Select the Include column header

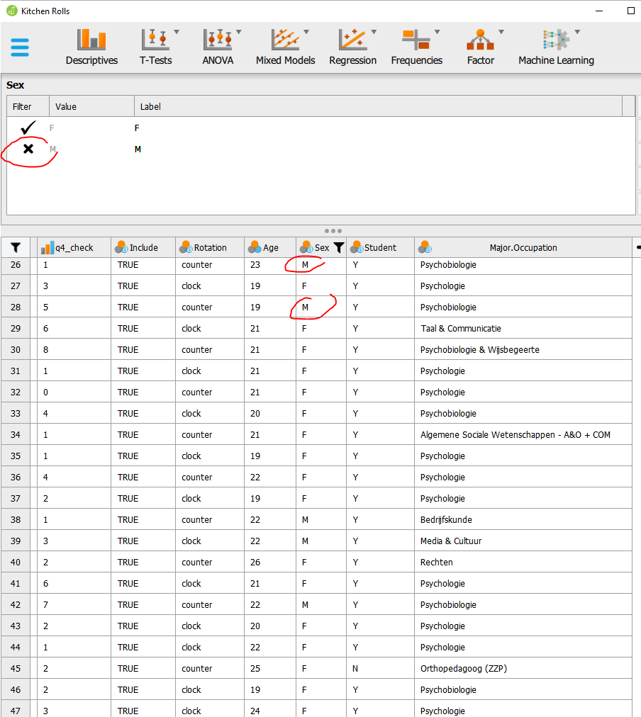[x=143, y=247]
